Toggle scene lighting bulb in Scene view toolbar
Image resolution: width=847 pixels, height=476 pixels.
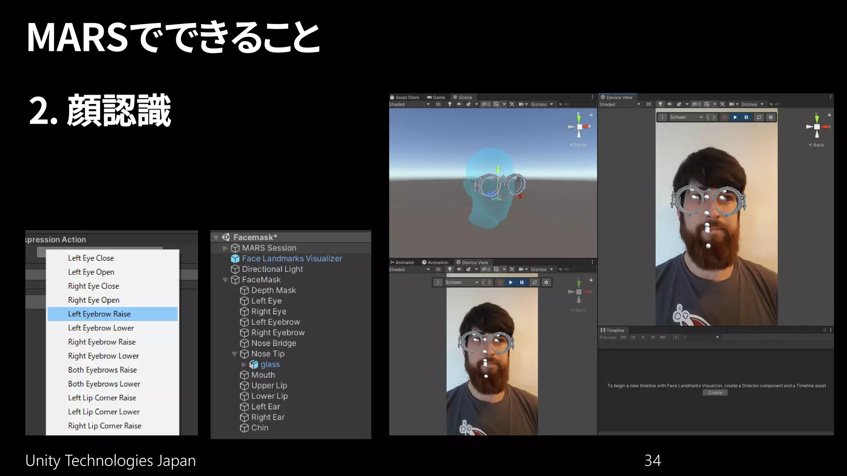pos(450,104)
